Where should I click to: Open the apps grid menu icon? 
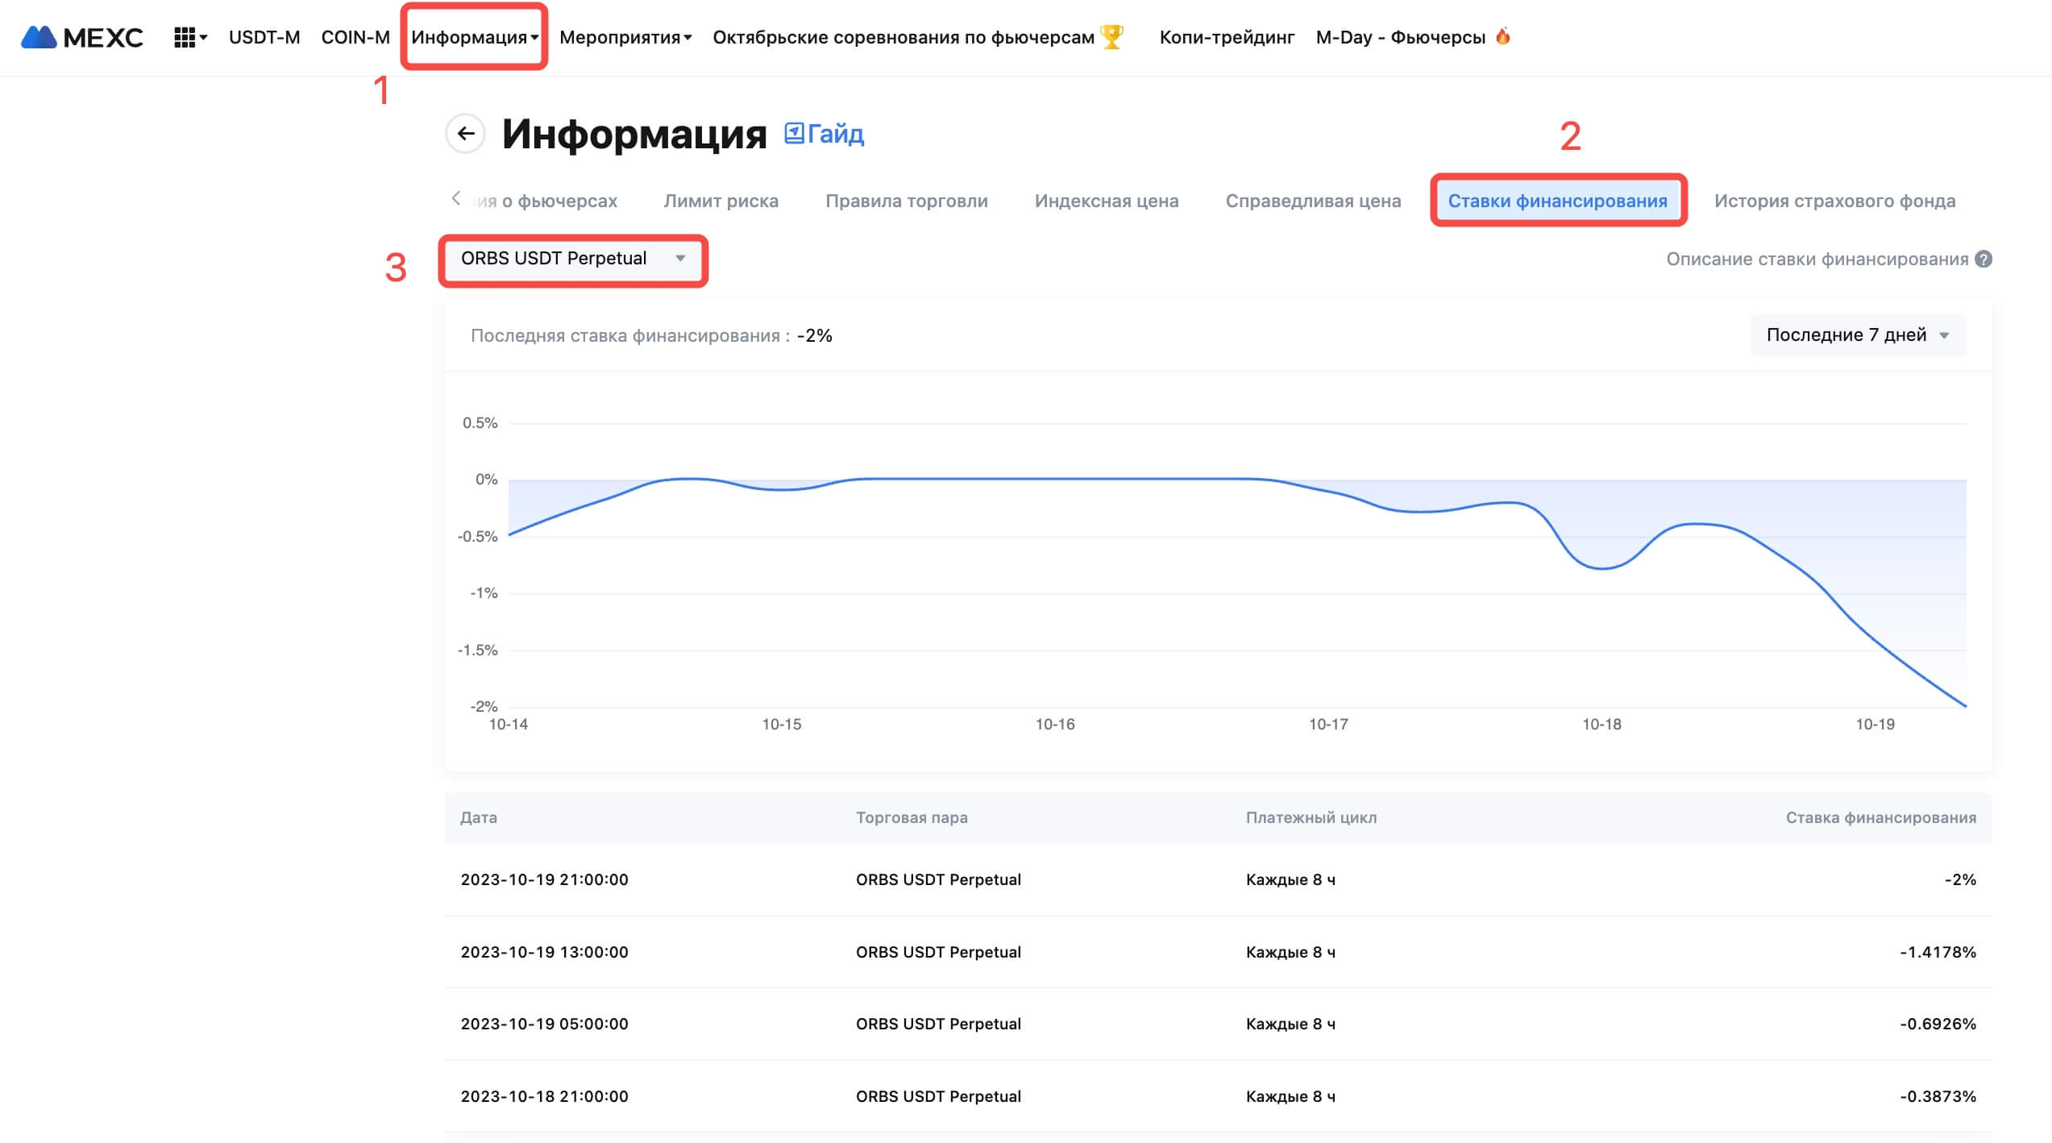185,37
